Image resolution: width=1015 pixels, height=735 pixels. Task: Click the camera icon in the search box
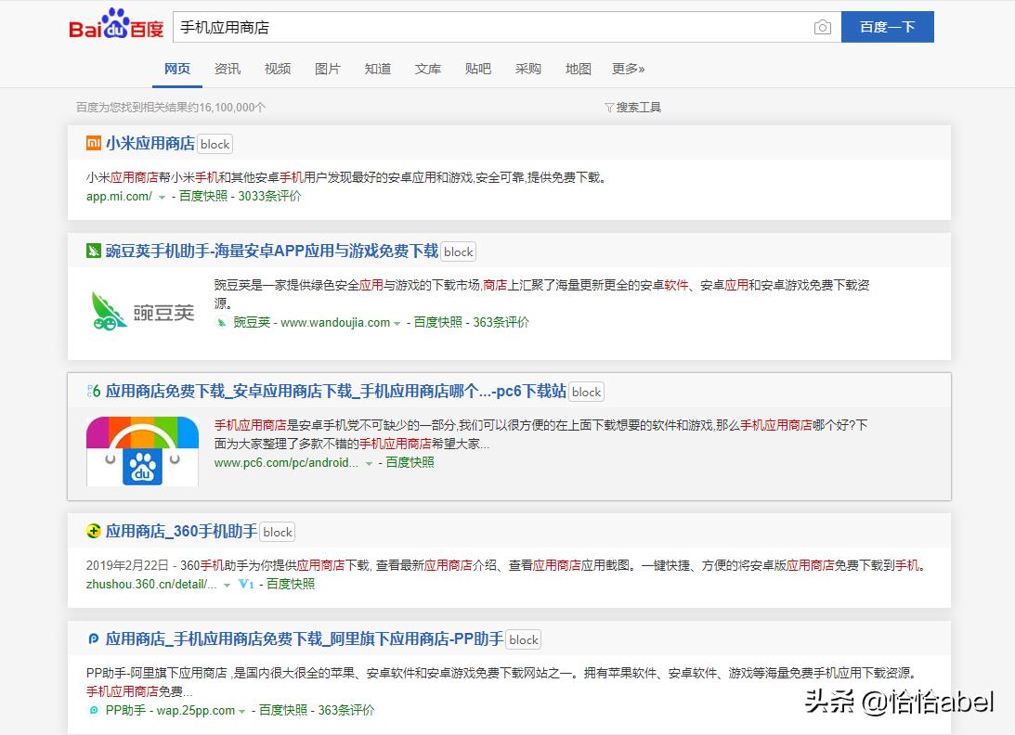click(823, 27)
